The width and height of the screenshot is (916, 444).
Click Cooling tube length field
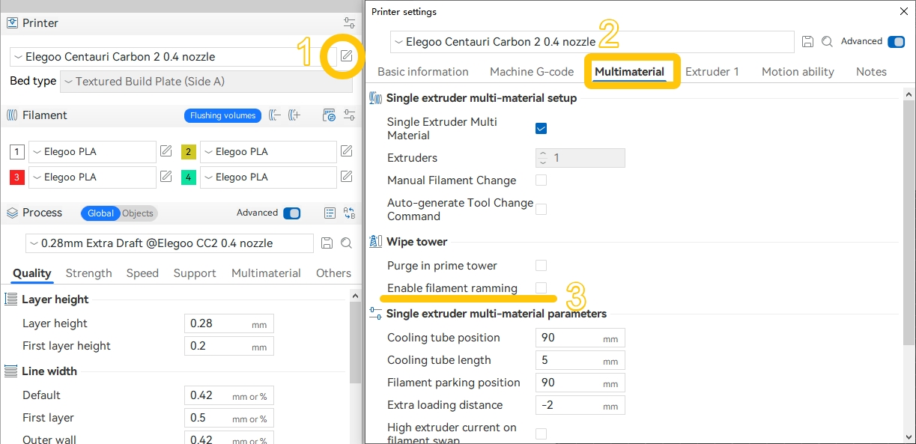tap(580, 360)
